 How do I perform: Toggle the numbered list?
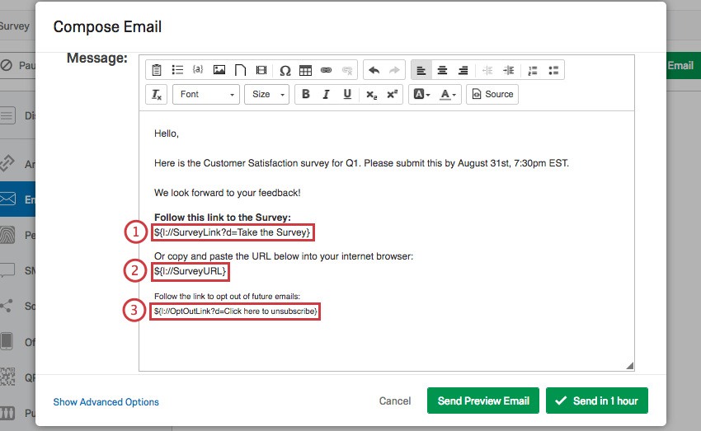(x=533, y=70)
